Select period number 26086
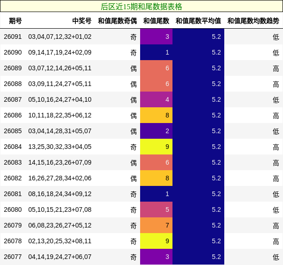Viewport: 283px width, 265px height. pyautogui.click(x=12, y=115)
